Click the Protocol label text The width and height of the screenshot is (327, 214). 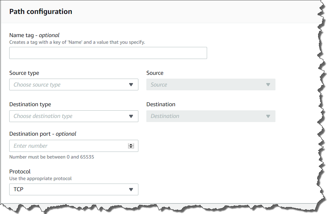20,172
